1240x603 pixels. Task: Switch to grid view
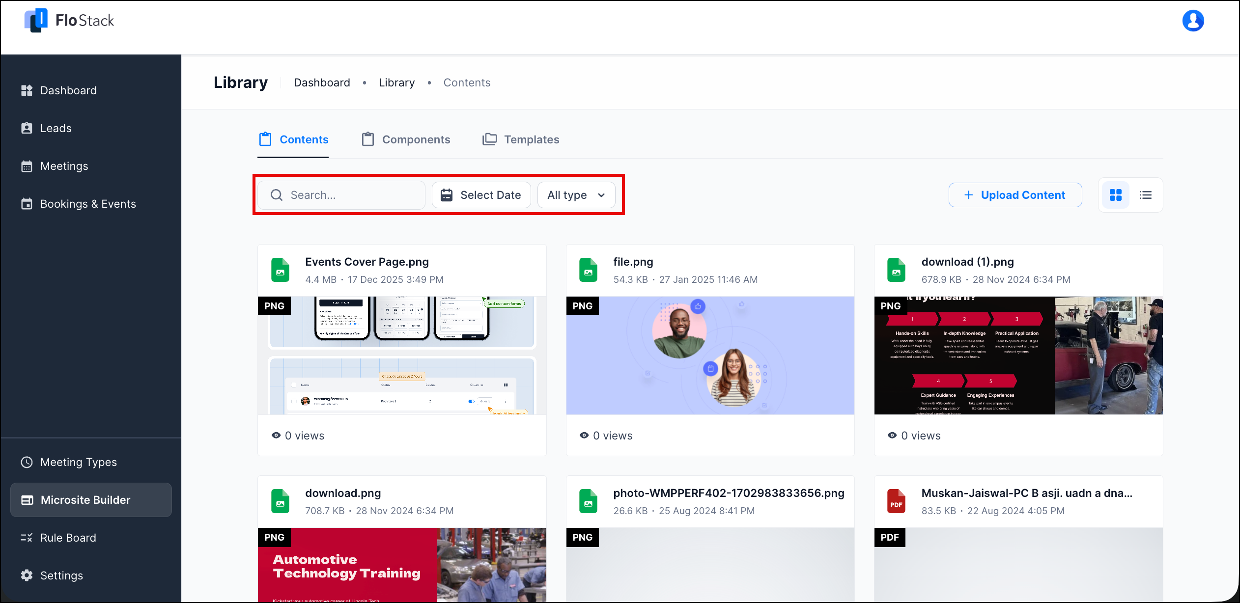pos(1116,195)
